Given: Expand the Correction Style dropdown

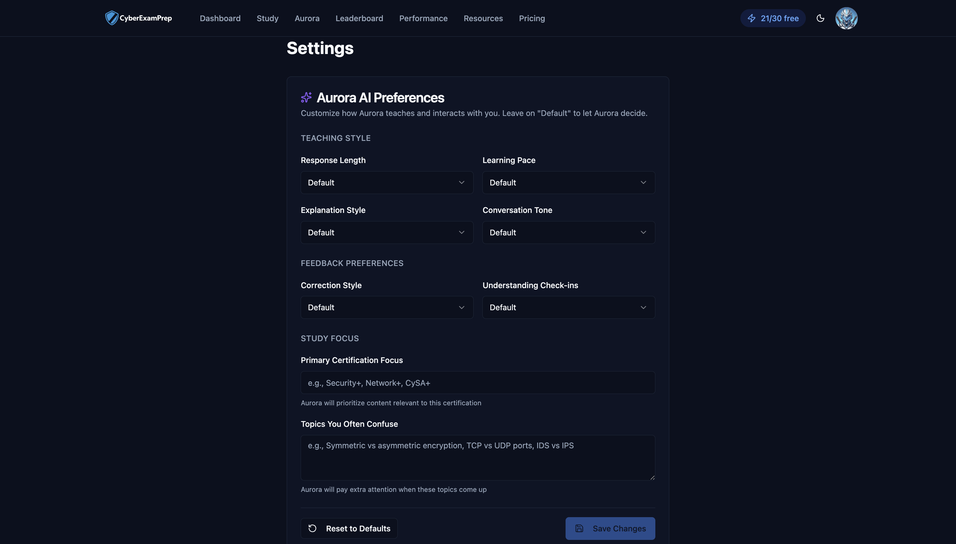Looking at the screenshot, I should tap(387, 307).
